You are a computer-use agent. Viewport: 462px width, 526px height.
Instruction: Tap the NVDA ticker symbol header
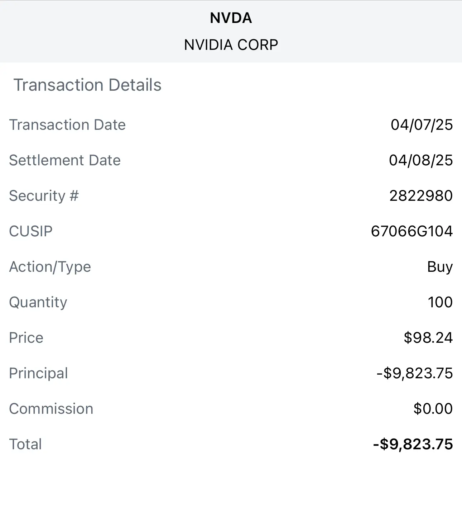[x=231, y=18]
